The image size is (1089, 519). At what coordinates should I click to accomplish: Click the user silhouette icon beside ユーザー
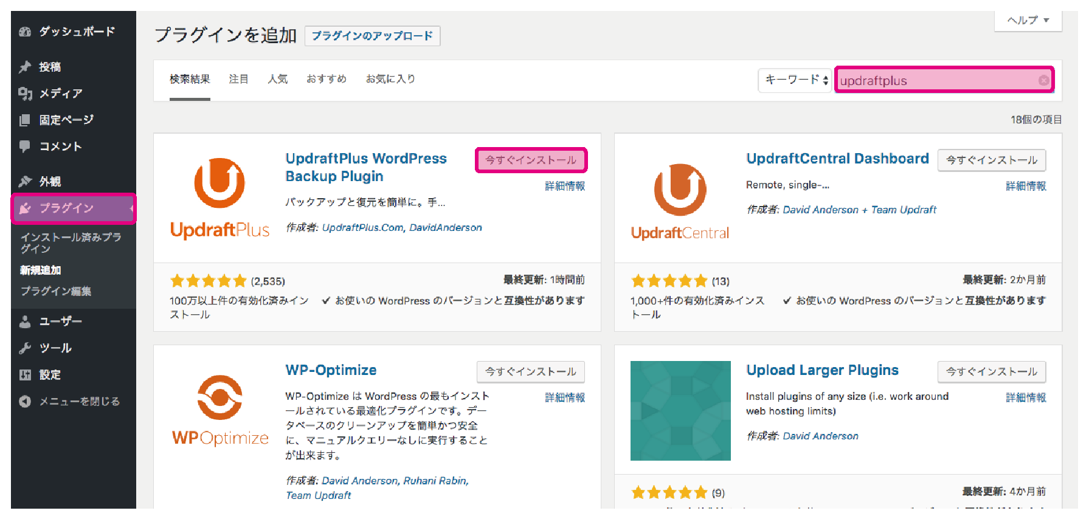tap(25, 321)
